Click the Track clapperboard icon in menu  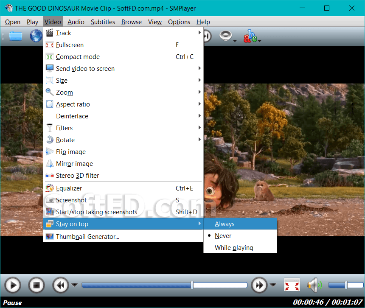click(50, 33)
